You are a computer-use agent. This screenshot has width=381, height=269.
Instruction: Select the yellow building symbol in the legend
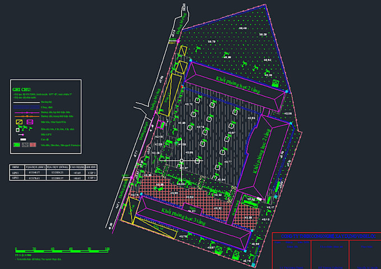click(19, 122)
